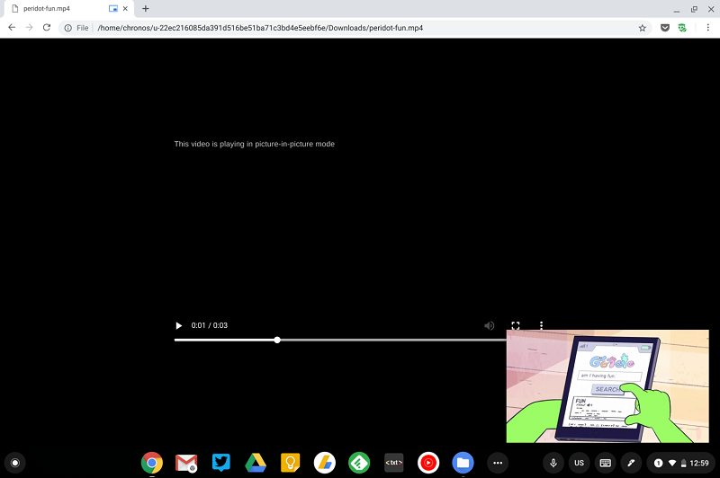Click the address bar showing the file path
This screenshot has width=720, height=478.
coord(360,28)
